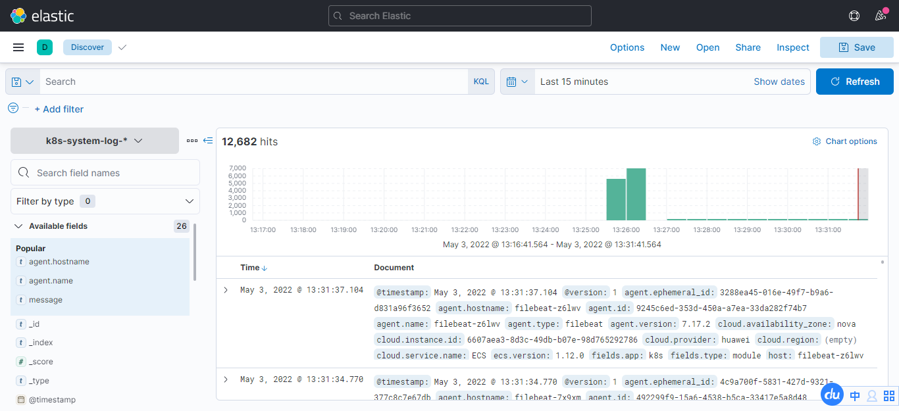Click text type icon beside agent.name

tap(20, 281)
